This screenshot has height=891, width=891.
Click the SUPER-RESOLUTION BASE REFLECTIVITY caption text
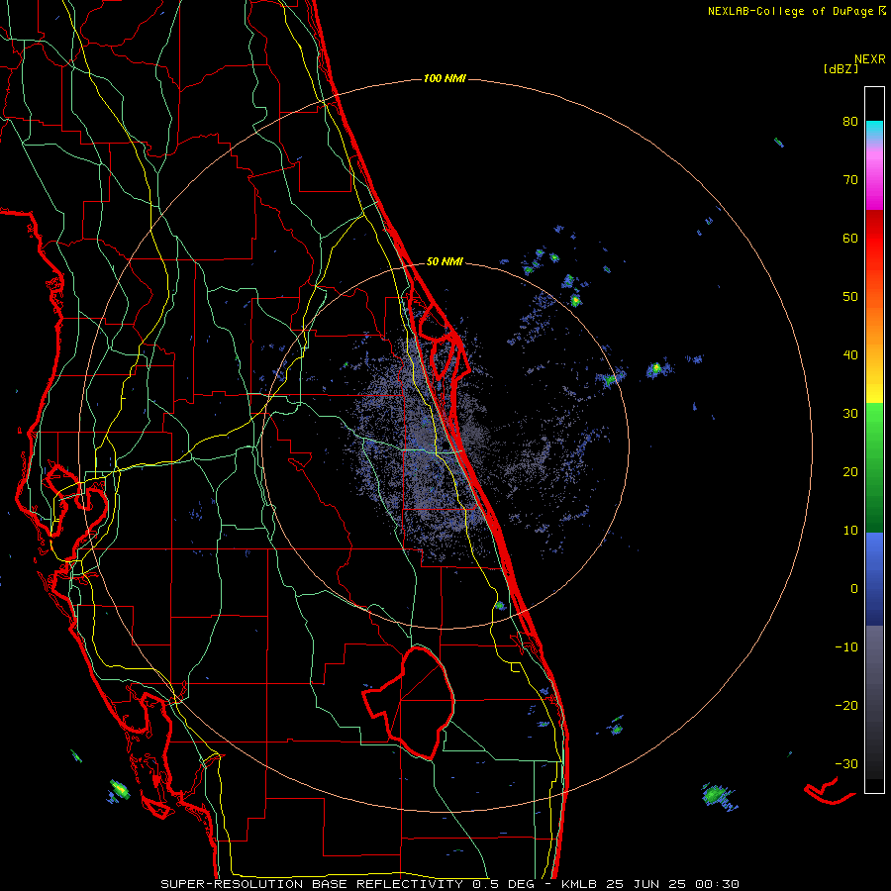312,884
